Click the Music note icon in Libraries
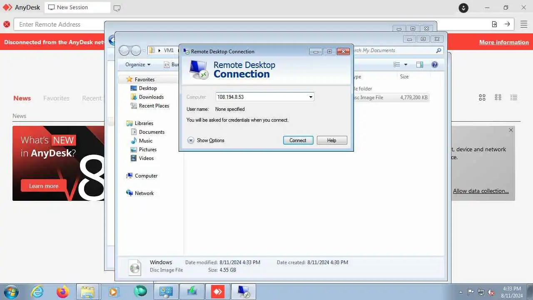 pos(134,141)
